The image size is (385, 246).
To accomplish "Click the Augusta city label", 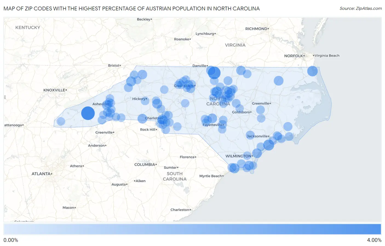I will [x=119, y=184].
